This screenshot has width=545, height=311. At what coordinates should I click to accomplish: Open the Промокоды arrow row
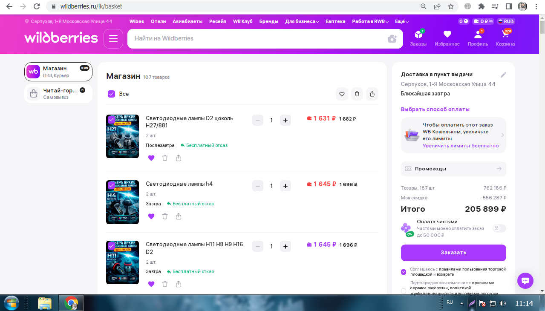(x=453, y=169)
